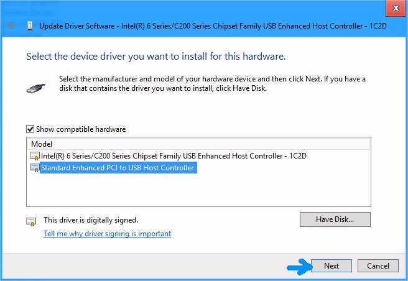Click the Intel 6 Series driver icon

click(x=35, y=155)
